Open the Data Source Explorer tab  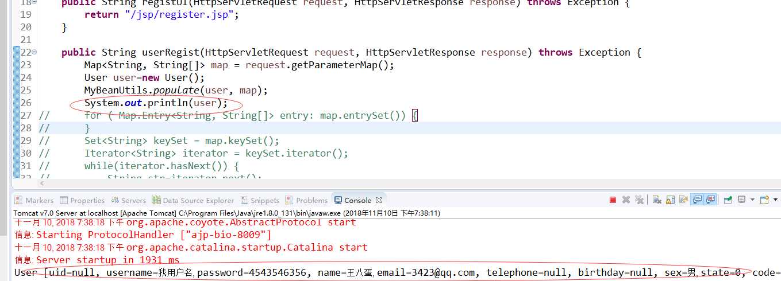point(193,200)
